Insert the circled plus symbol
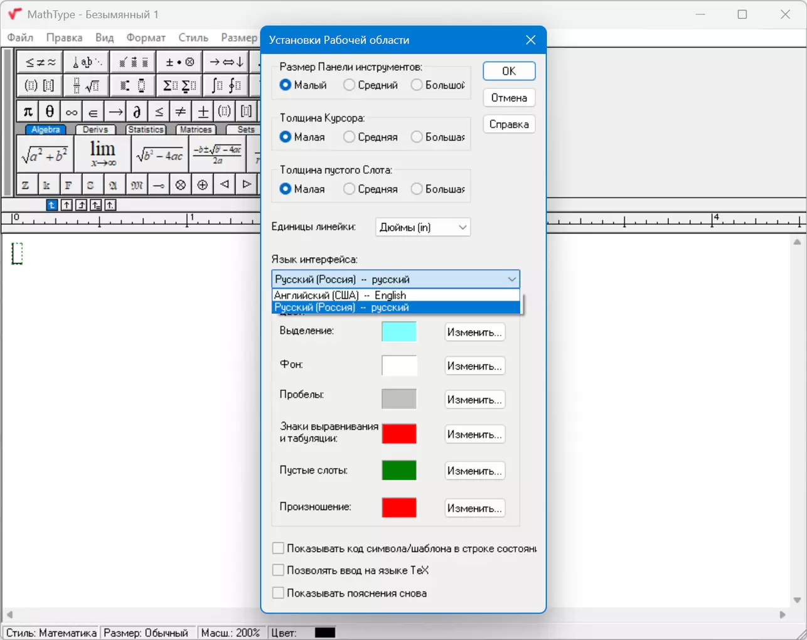The width and height of the screenshot is (807, 640). (202, 185)
